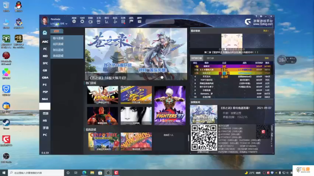This screenshot has height=176, width=314.
Task: Click the floating speed monitor widget showing 28
Action: 287,60
